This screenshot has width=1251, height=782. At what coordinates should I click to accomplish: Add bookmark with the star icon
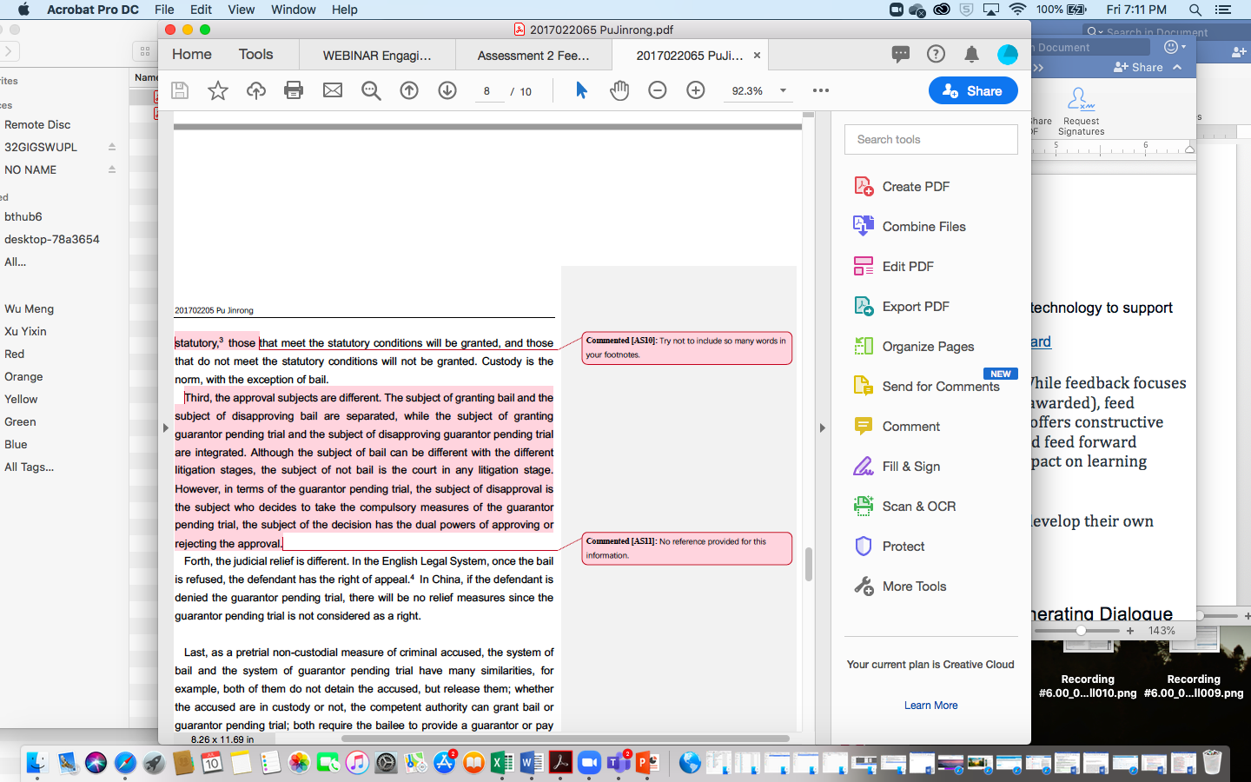coord(218,90)
